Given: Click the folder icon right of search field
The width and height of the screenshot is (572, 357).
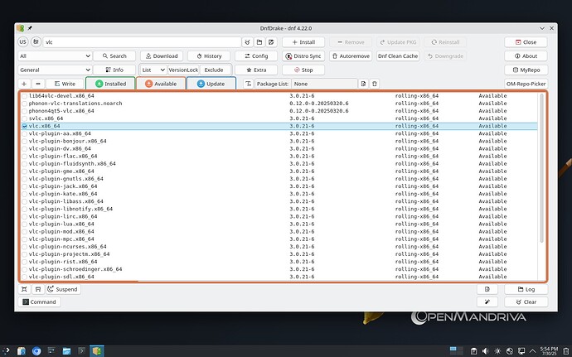Looking at the screenshot, I should (259, 42).
